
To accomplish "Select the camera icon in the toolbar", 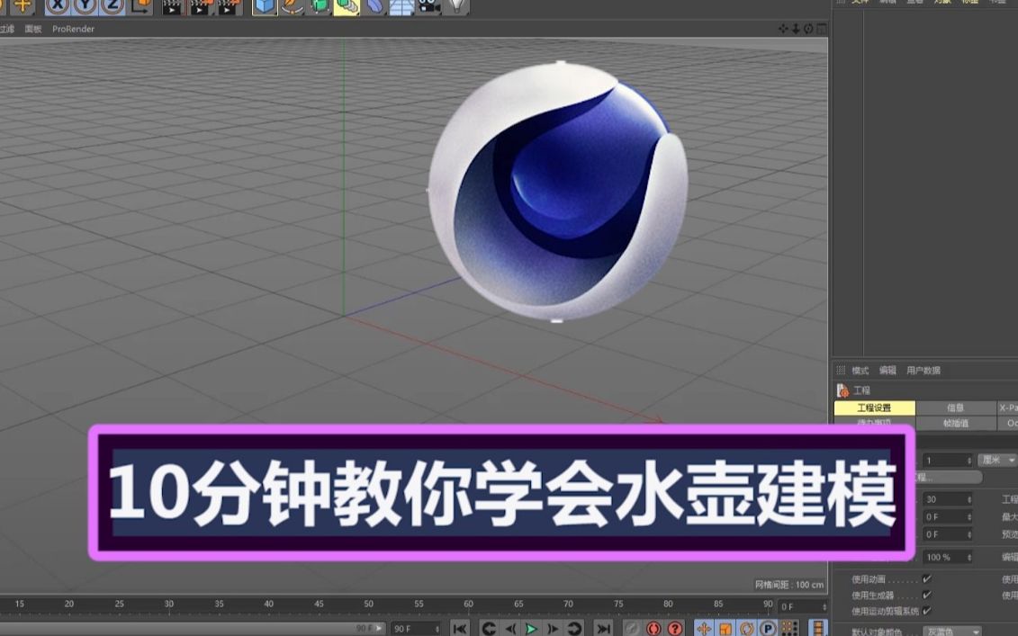I will (427, 7).
